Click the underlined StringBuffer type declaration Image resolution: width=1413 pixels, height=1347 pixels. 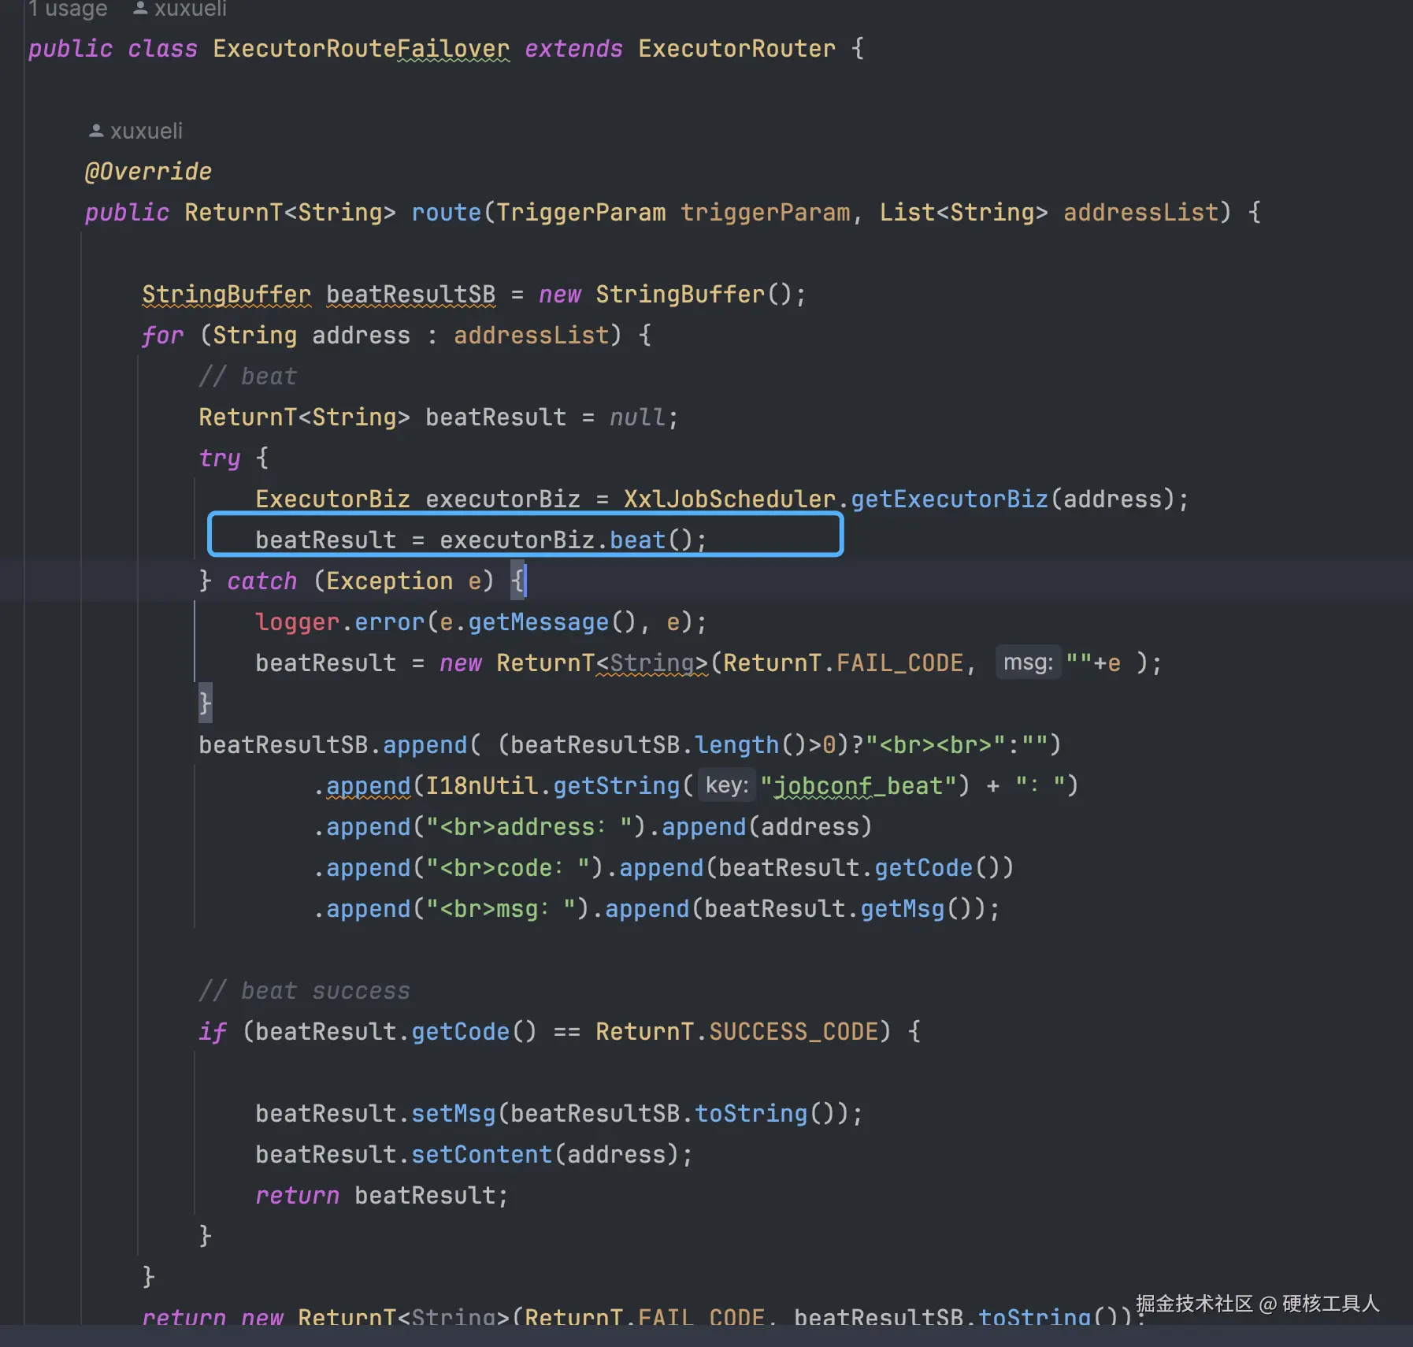pos(227,295)
